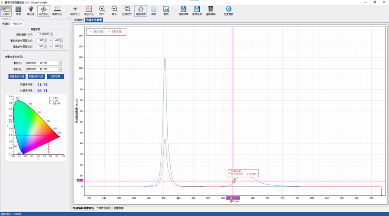Viewport: 389px width, 216px height.
Task: Open the 光致特性曲线 bottom tab
Action: click(x=103, y=208)
